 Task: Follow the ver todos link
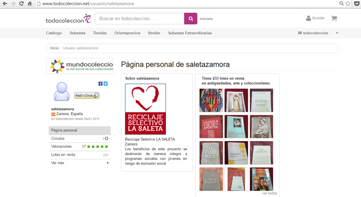click(270, 193)
